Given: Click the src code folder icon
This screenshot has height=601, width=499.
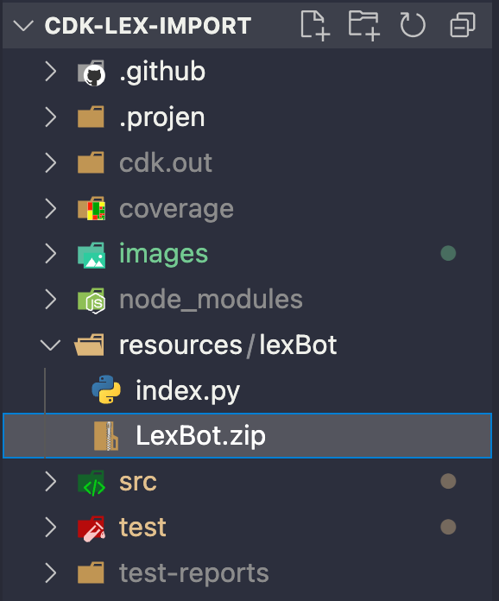Looking at the screenshot, I should pos(92,483).
